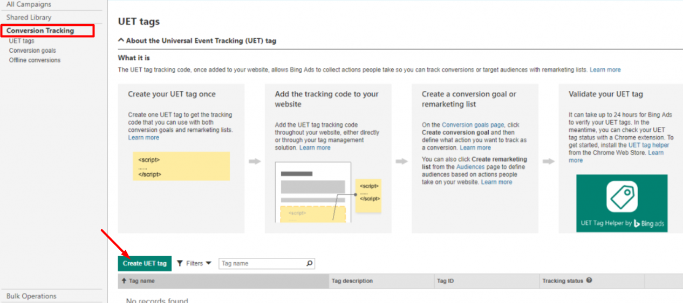Click the help icon beside Tracking status
This screenshot has height=303, width=683.
[589, 280]
